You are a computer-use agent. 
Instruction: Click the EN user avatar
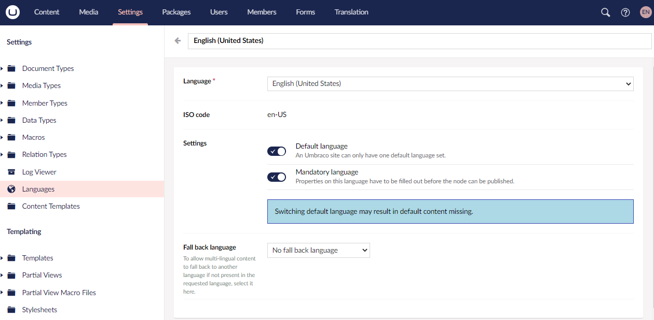point(645,12)
